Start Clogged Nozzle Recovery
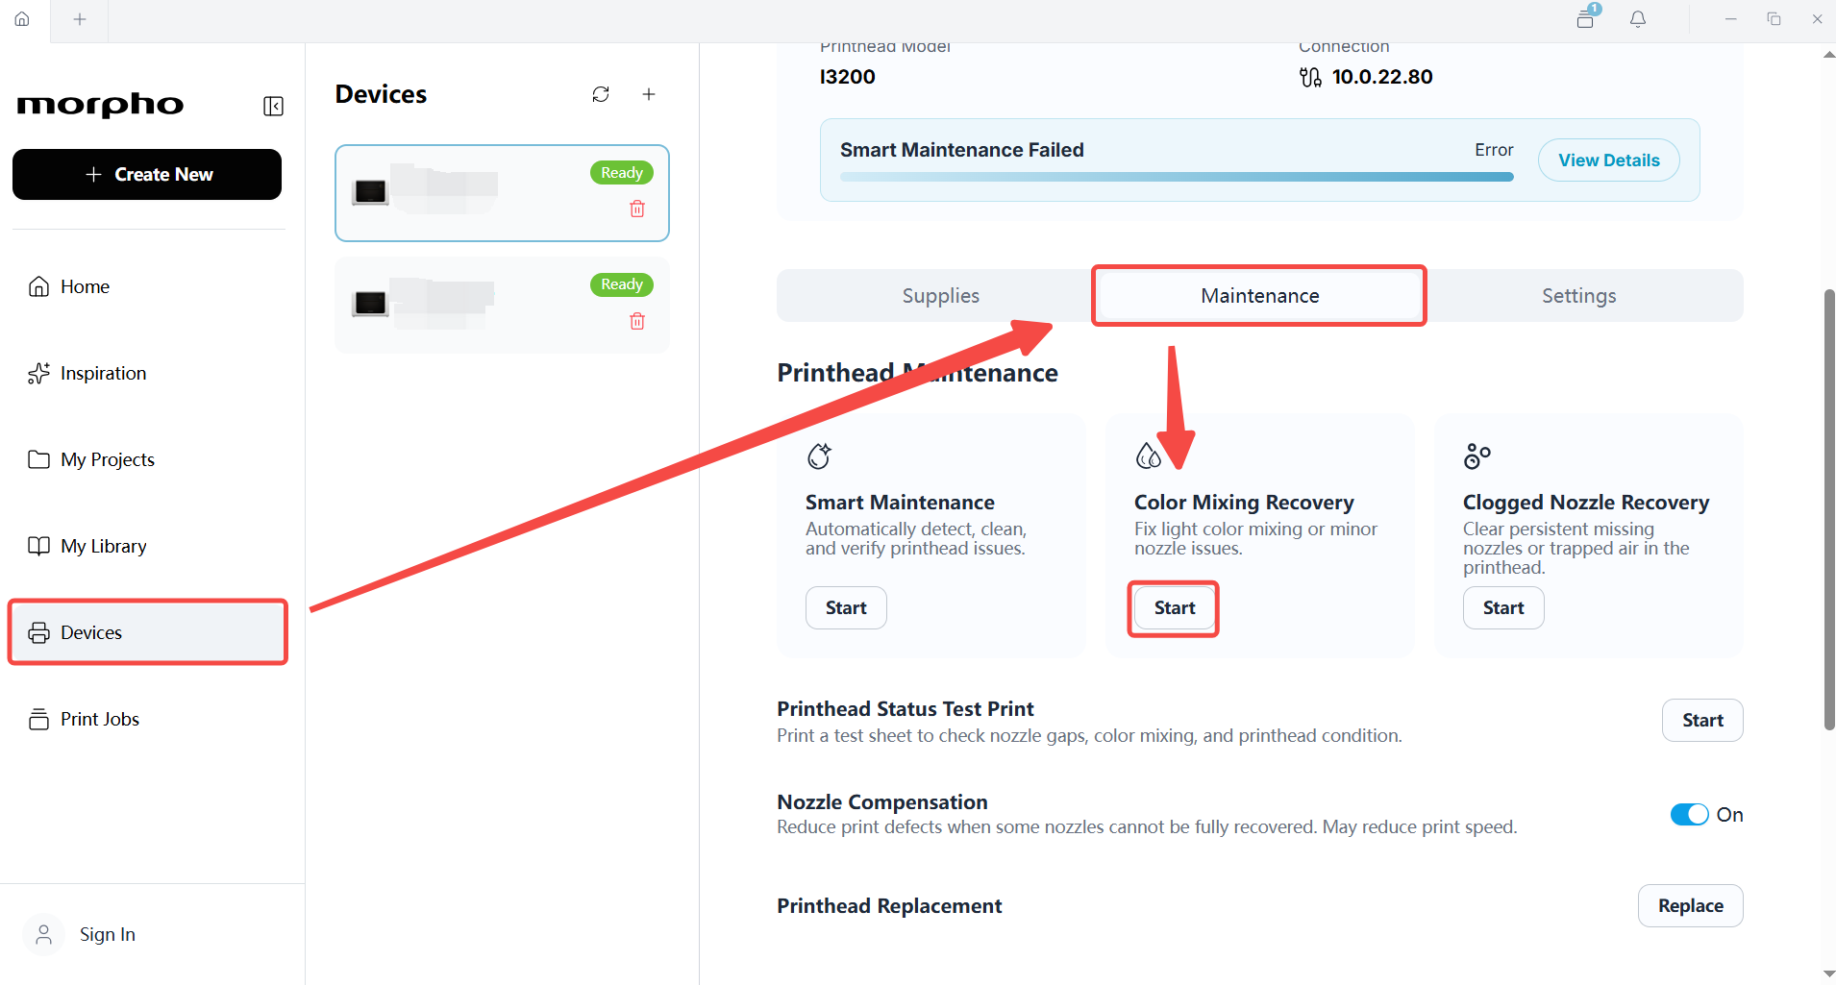The width and height of the screenshot is (1836, 985). point(1503,608)
